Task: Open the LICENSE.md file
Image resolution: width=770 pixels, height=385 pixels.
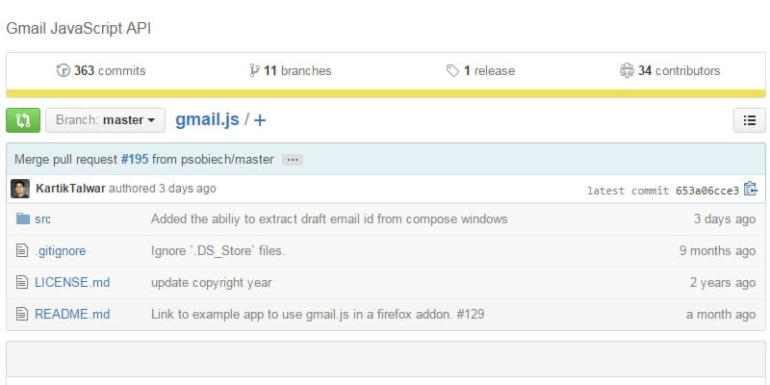Action: (x=72, y=283)
